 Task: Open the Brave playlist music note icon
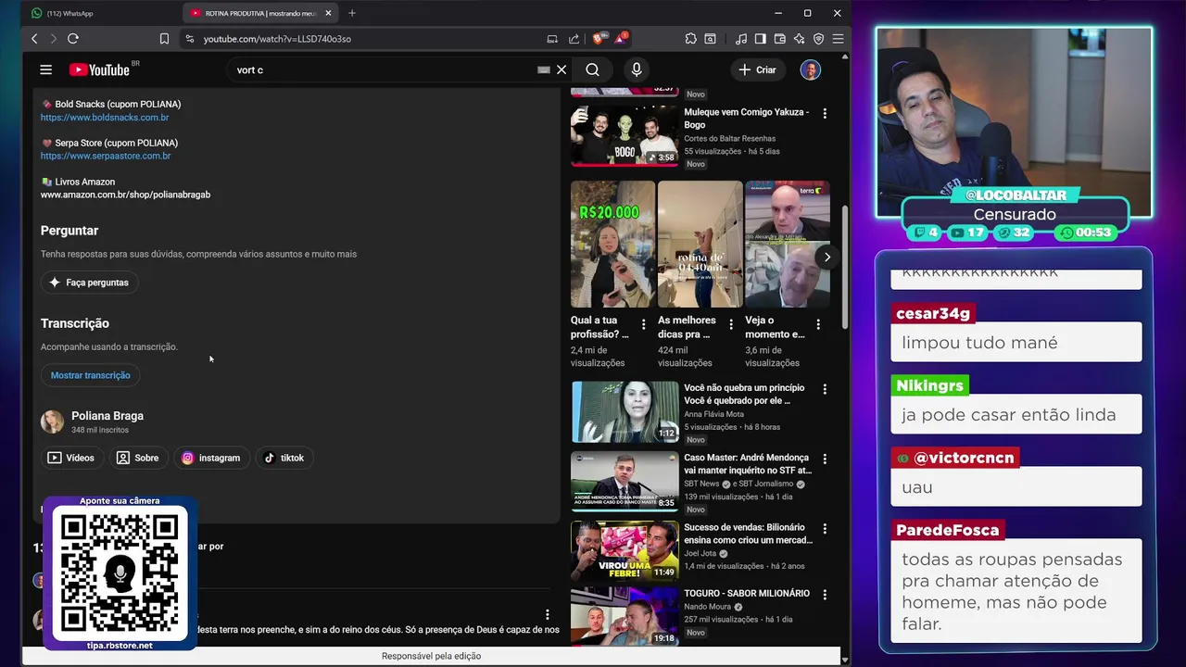[741, 39]
